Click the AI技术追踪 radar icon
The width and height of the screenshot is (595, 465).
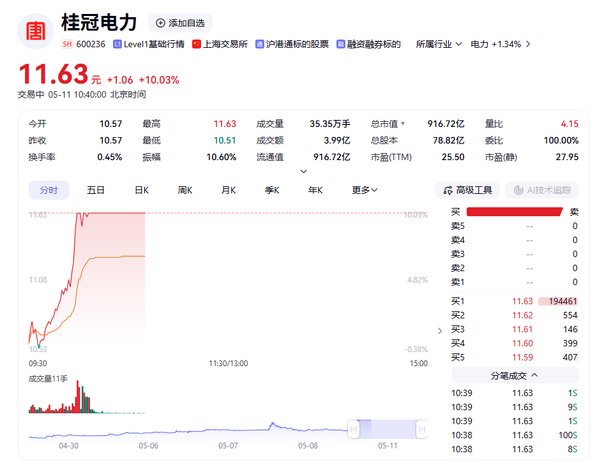(x=518, y=190)
